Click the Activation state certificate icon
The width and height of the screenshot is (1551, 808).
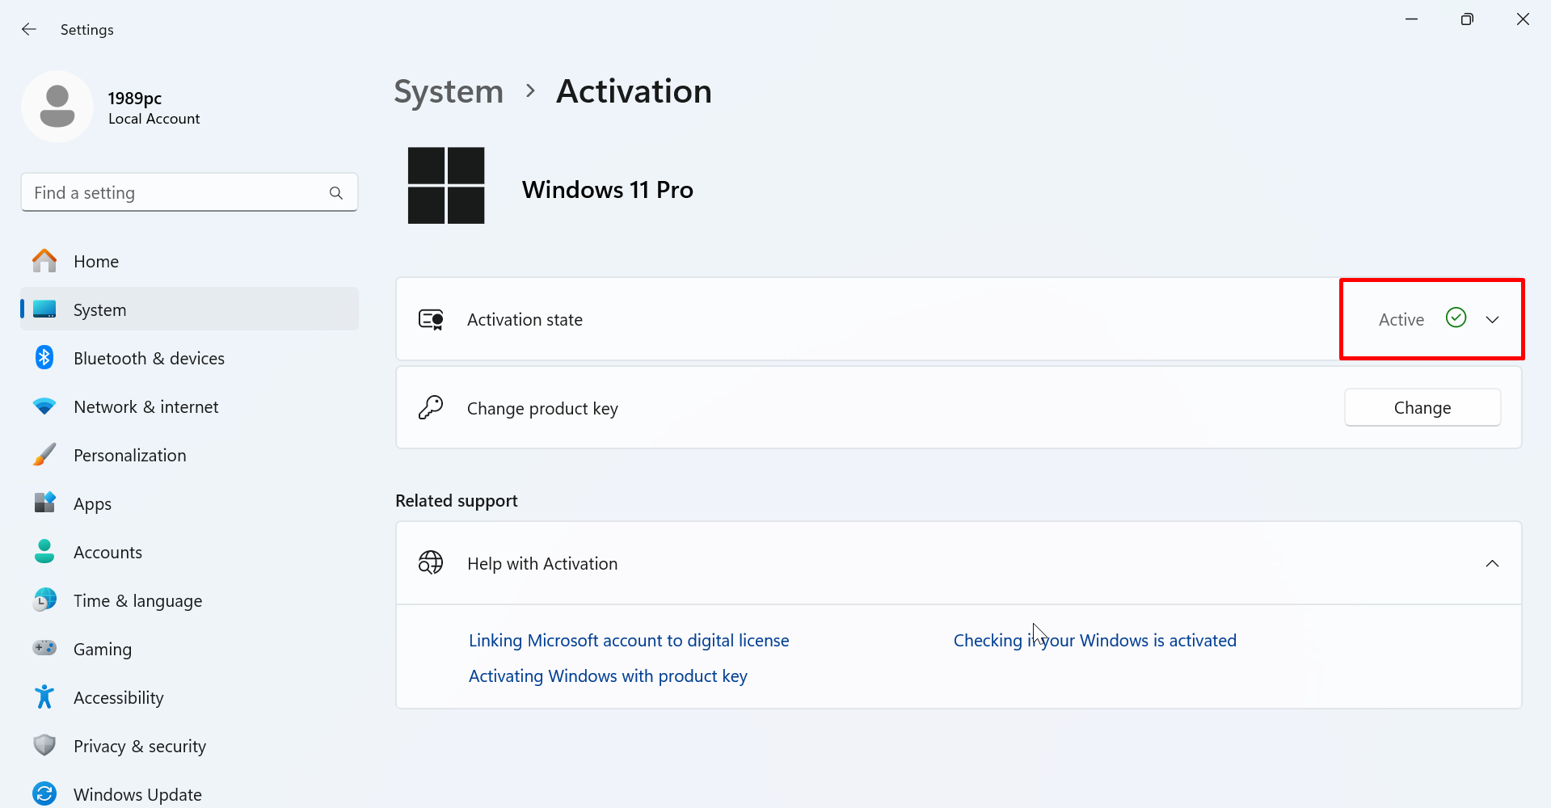click(431, 320)
